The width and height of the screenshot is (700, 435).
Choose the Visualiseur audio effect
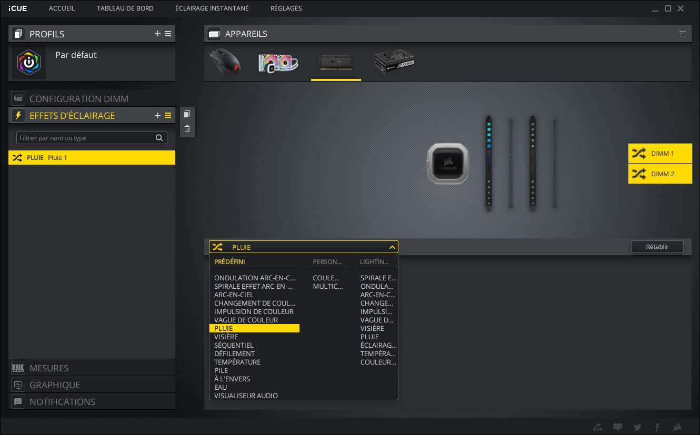tap(246, 396)
